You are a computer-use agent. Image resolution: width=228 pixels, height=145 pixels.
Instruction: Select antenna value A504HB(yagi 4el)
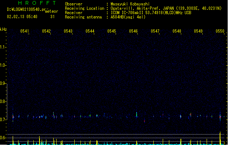click(x=128, y=17)
